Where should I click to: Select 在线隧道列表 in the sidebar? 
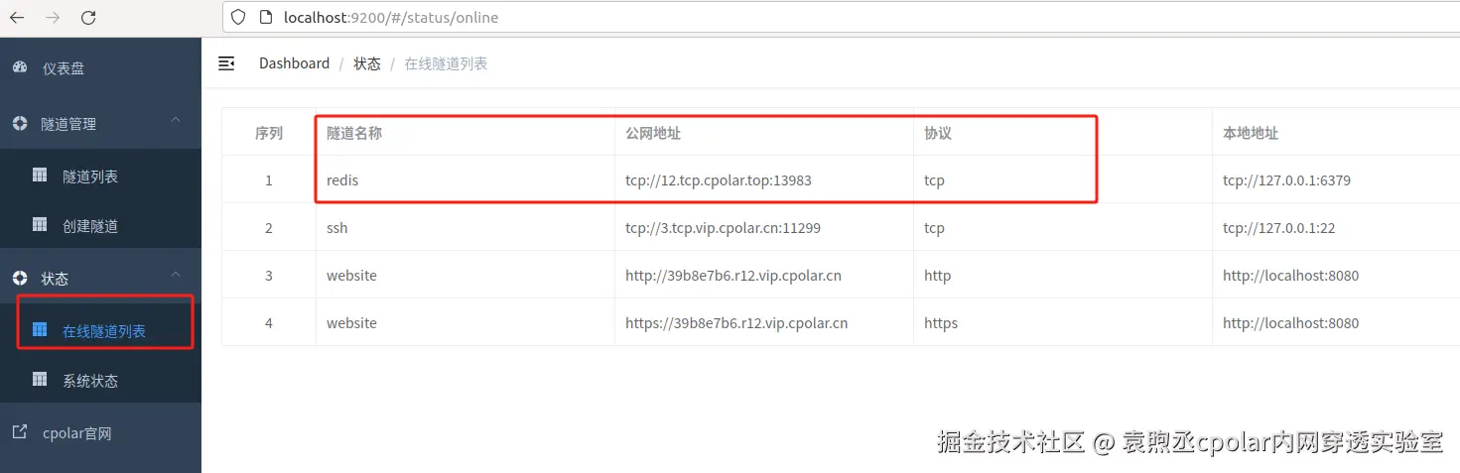click(100, 330)
